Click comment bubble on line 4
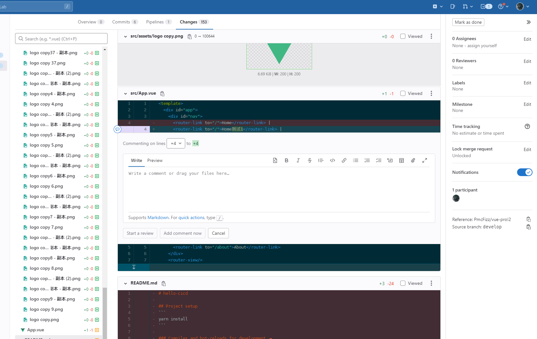The image size is (537, 339). click(x=117, y=129)
